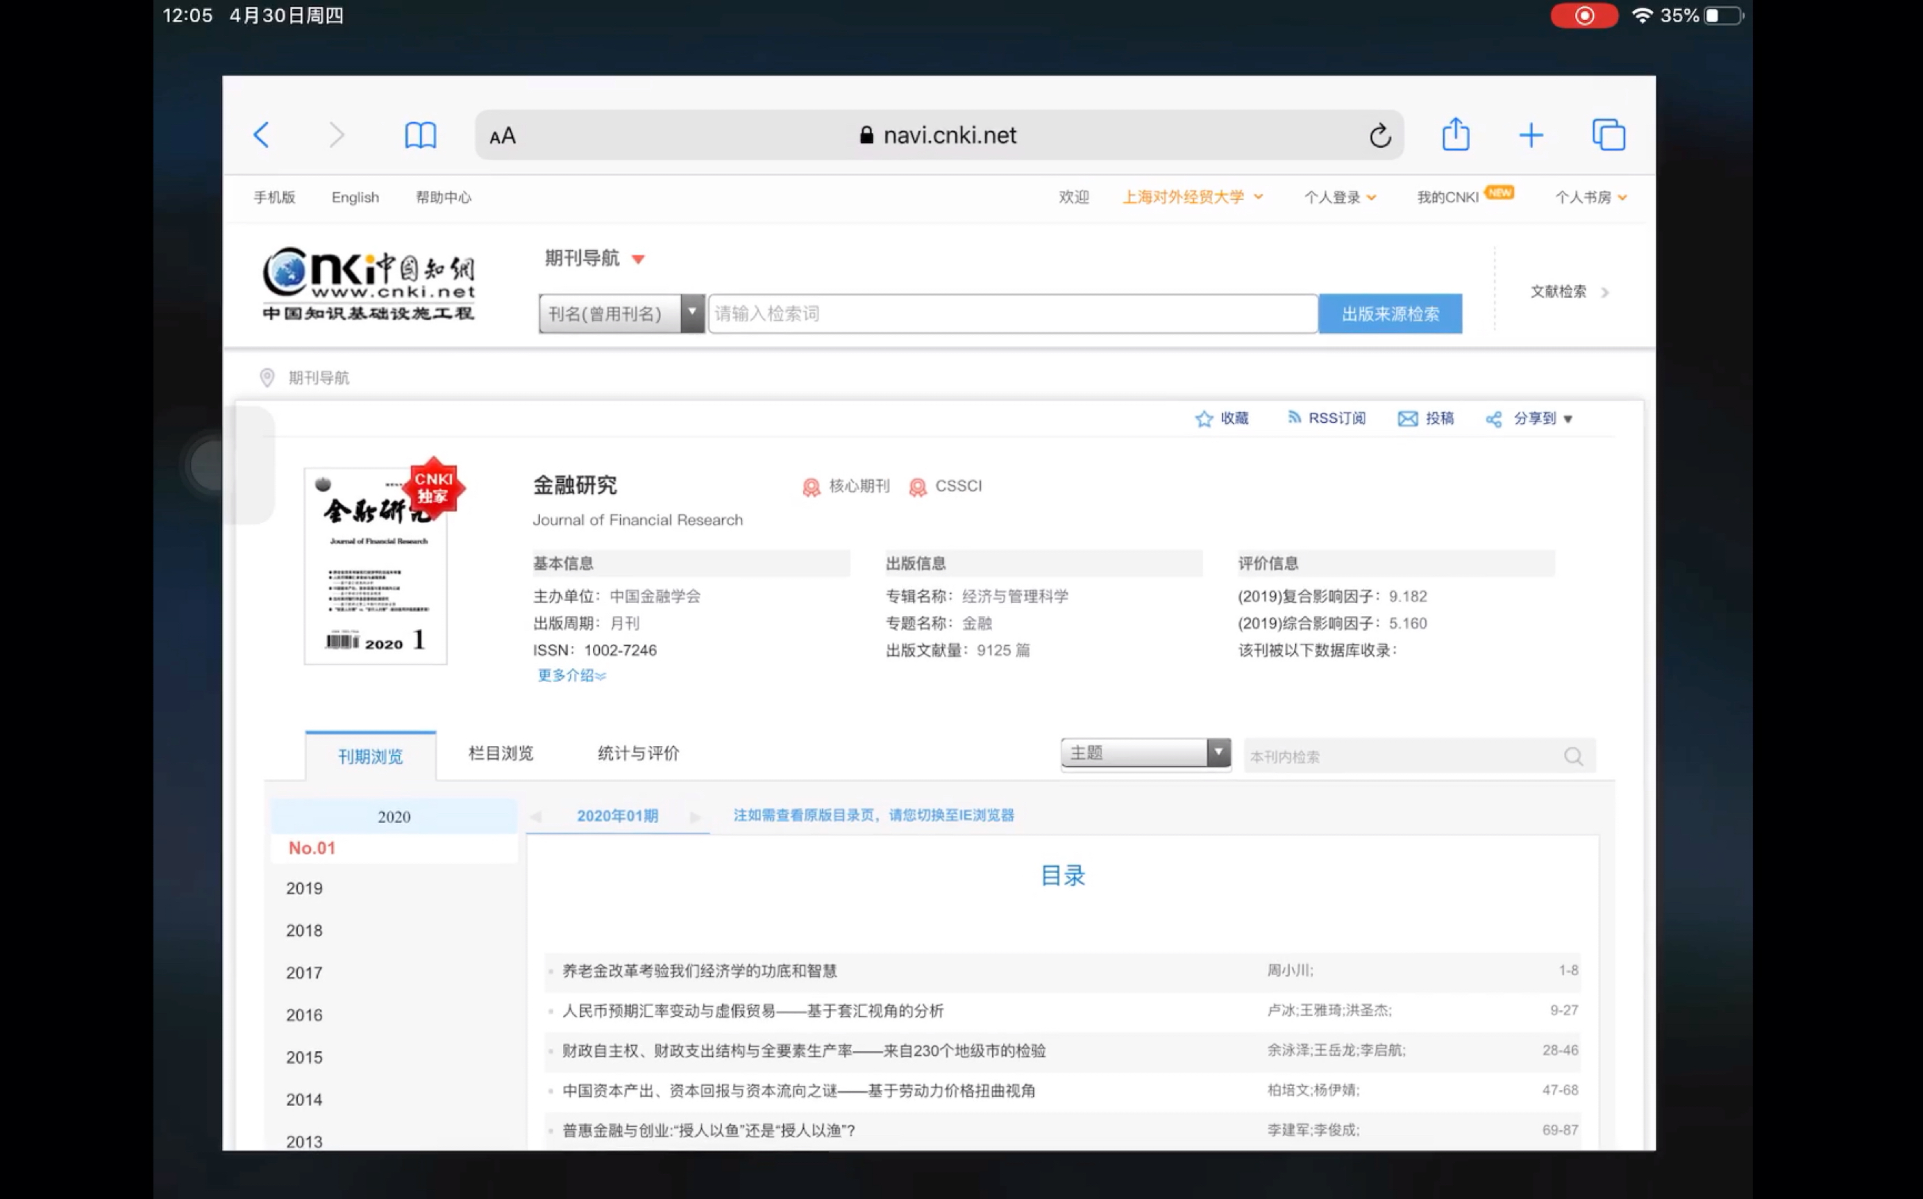
Task: Click the star 收藏 favorite icon
Action: [1204, 418]
